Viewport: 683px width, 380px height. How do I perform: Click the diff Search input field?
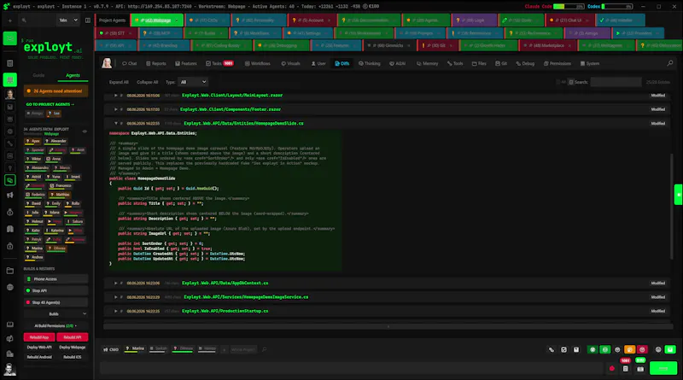[616, 82]
